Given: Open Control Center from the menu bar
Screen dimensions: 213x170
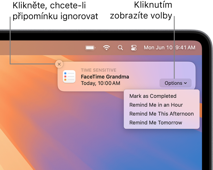Looking at the screenshot, I should click(x=134, y=48).
